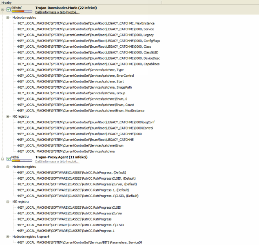Select Services\catchme, Group registry value
Screen dimensions: 259x245
[71, 93]
